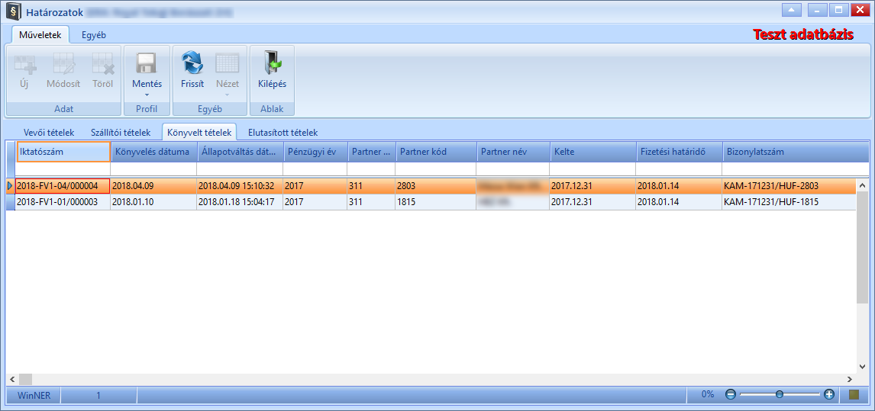This screenshot has width=875, height=411.
Task: Click the Módosít edit icon
Action: pyautogui.click(x=63, y=63)
